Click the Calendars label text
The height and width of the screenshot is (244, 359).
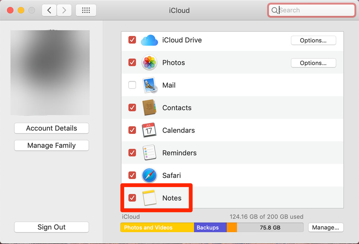tap(178, 130)
